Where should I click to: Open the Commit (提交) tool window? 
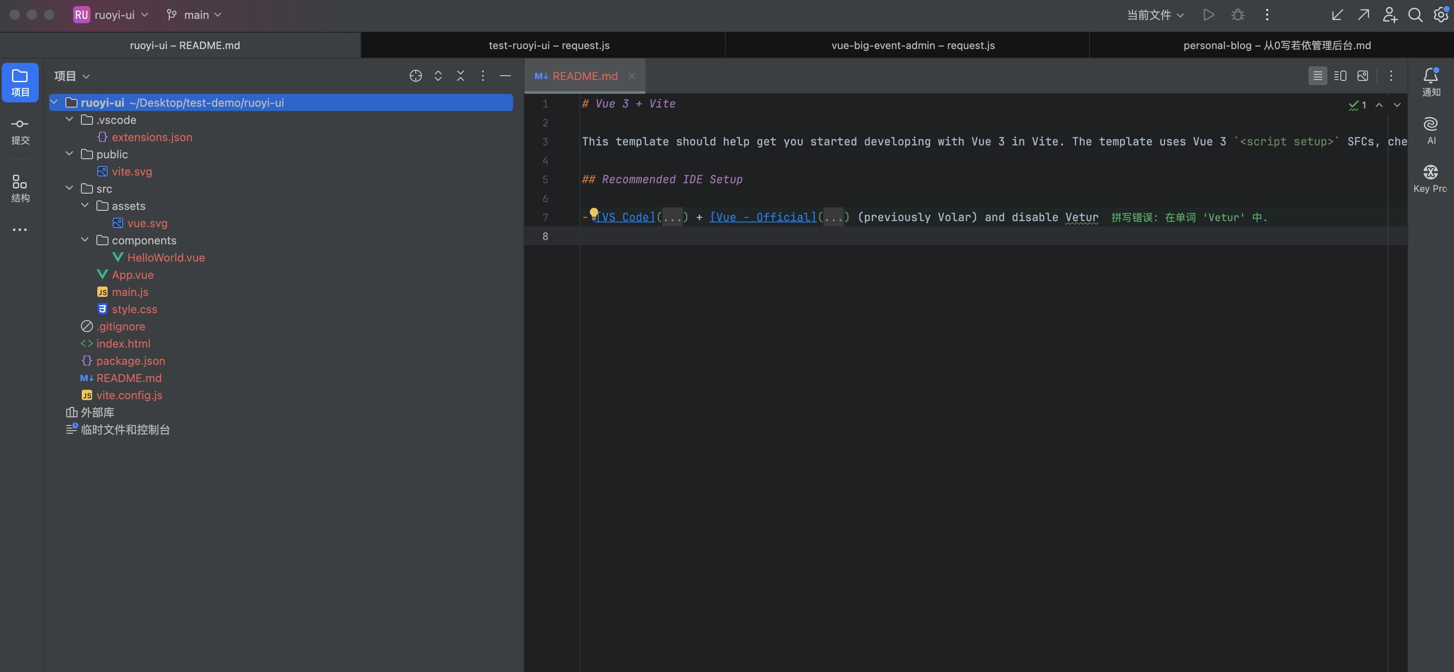[x=20, y=131]
